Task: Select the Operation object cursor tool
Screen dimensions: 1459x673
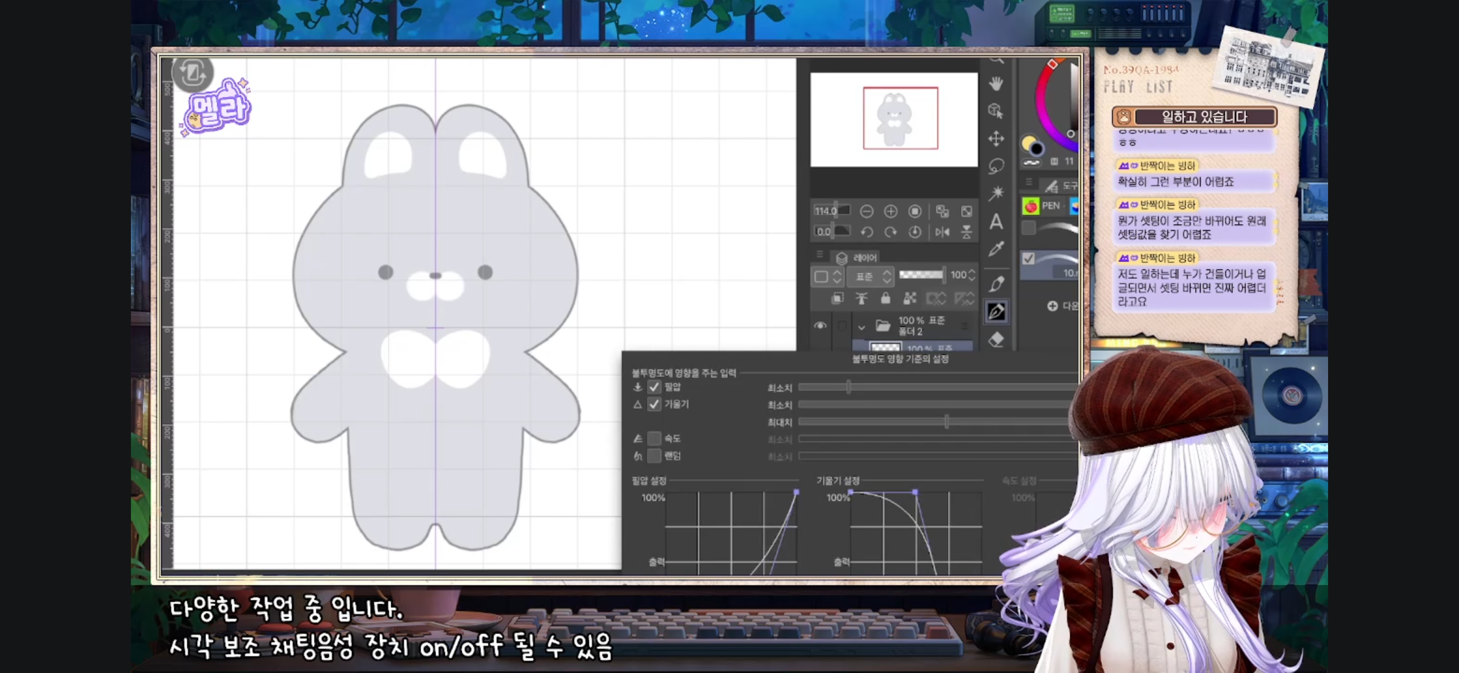Action: click(x=996, y=110)
